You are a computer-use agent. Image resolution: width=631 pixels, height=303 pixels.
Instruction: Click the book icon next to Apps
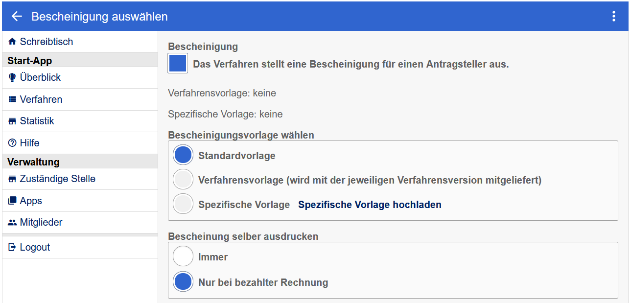click(x=11, y=200)
